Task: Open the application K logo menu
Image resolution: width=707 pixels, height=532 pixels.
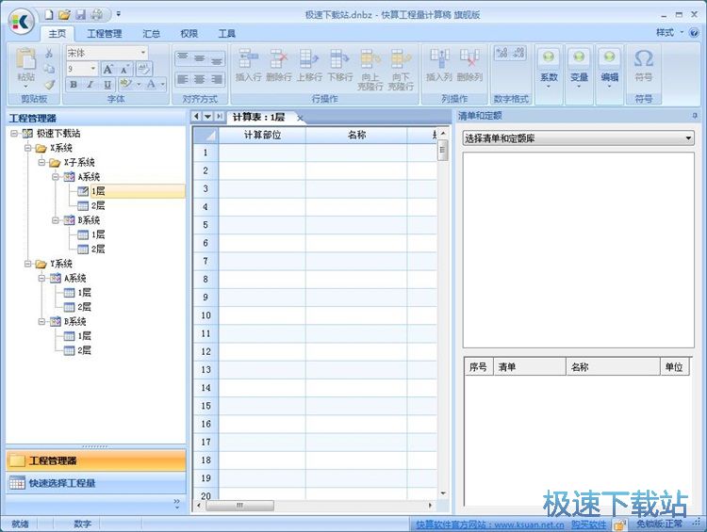Action: [21, 21]
